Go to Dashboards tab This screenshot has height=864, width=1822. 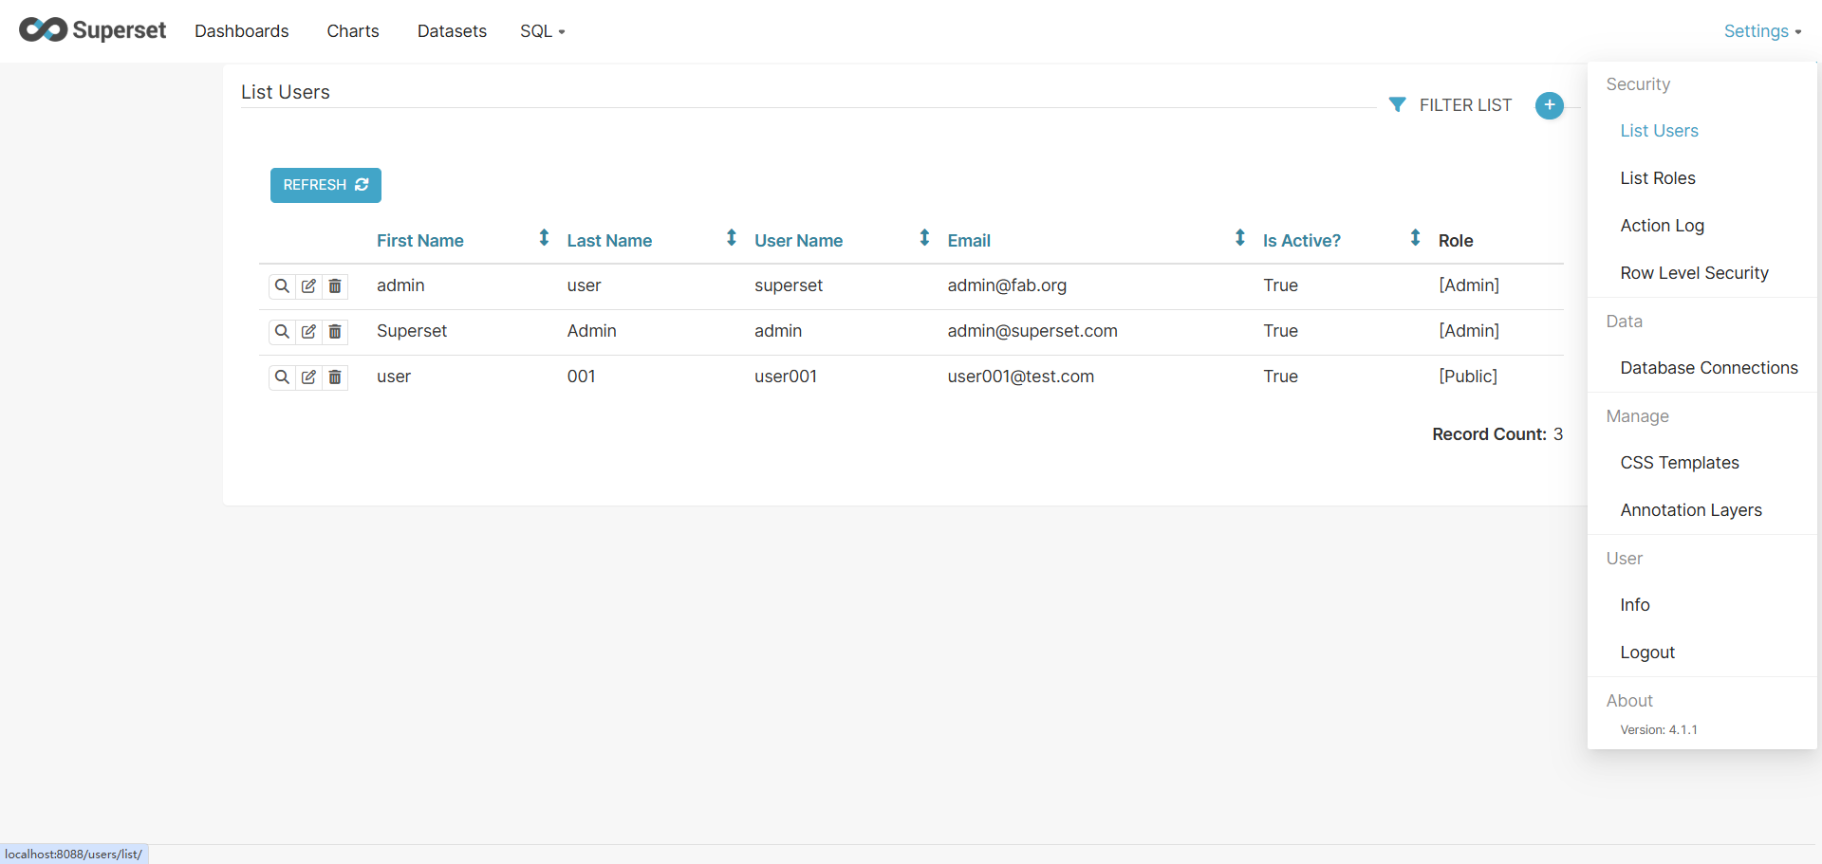point(241,31)
